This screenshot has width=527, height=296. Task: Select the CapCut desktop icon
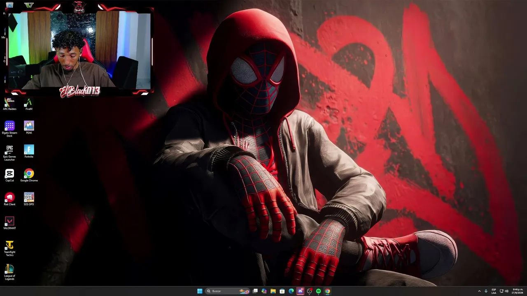9,175
